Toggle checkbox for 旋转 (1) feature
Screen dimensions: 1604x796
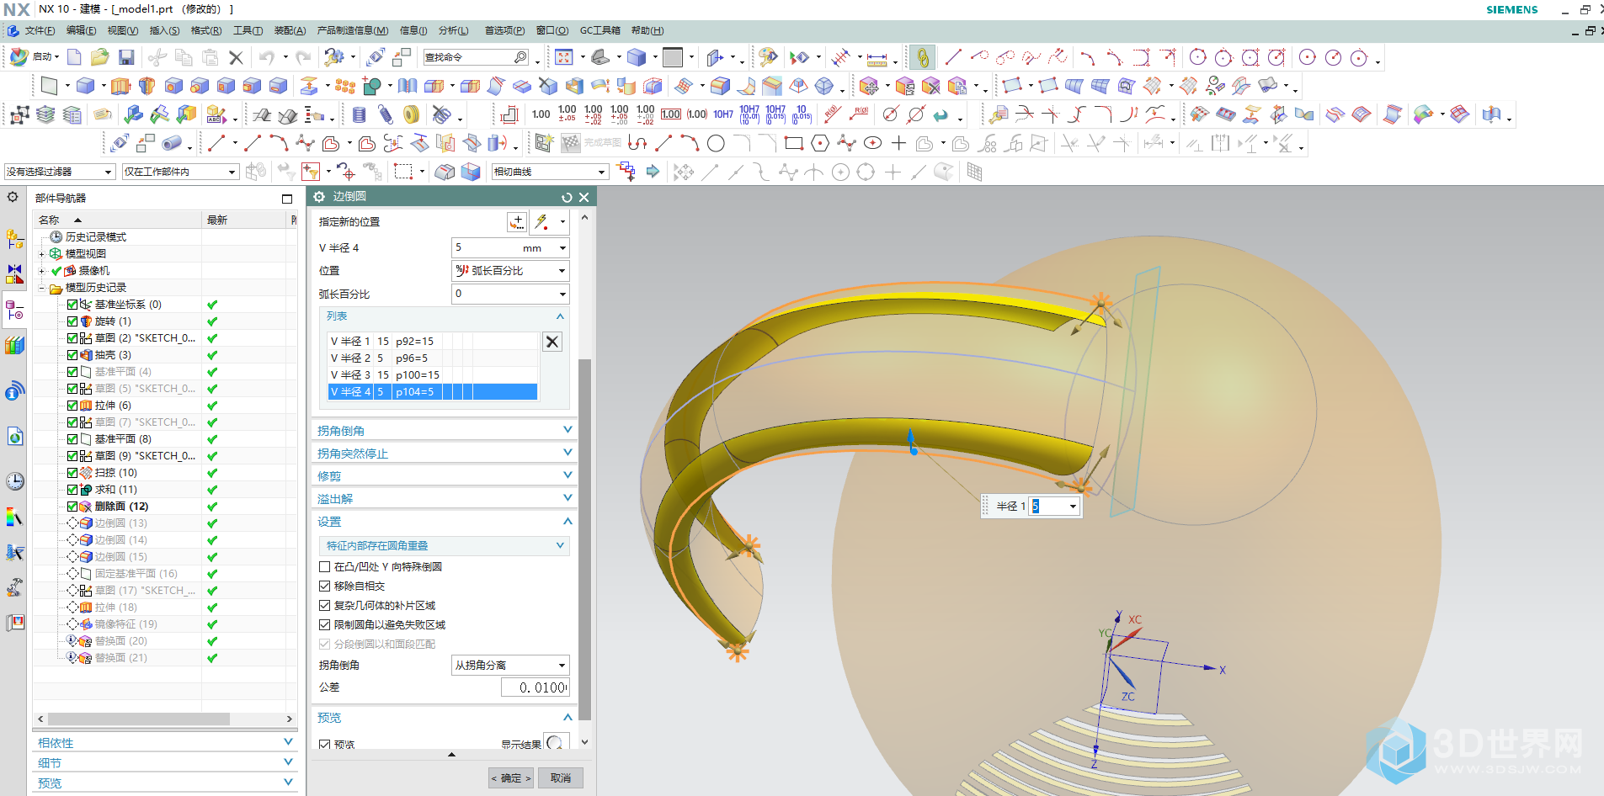coord(72,321)
